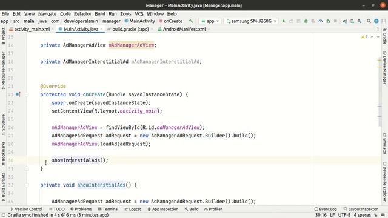This screenshot has height=218, width=388.
Task: Open editor tabs more options menu
Action: 378,29
